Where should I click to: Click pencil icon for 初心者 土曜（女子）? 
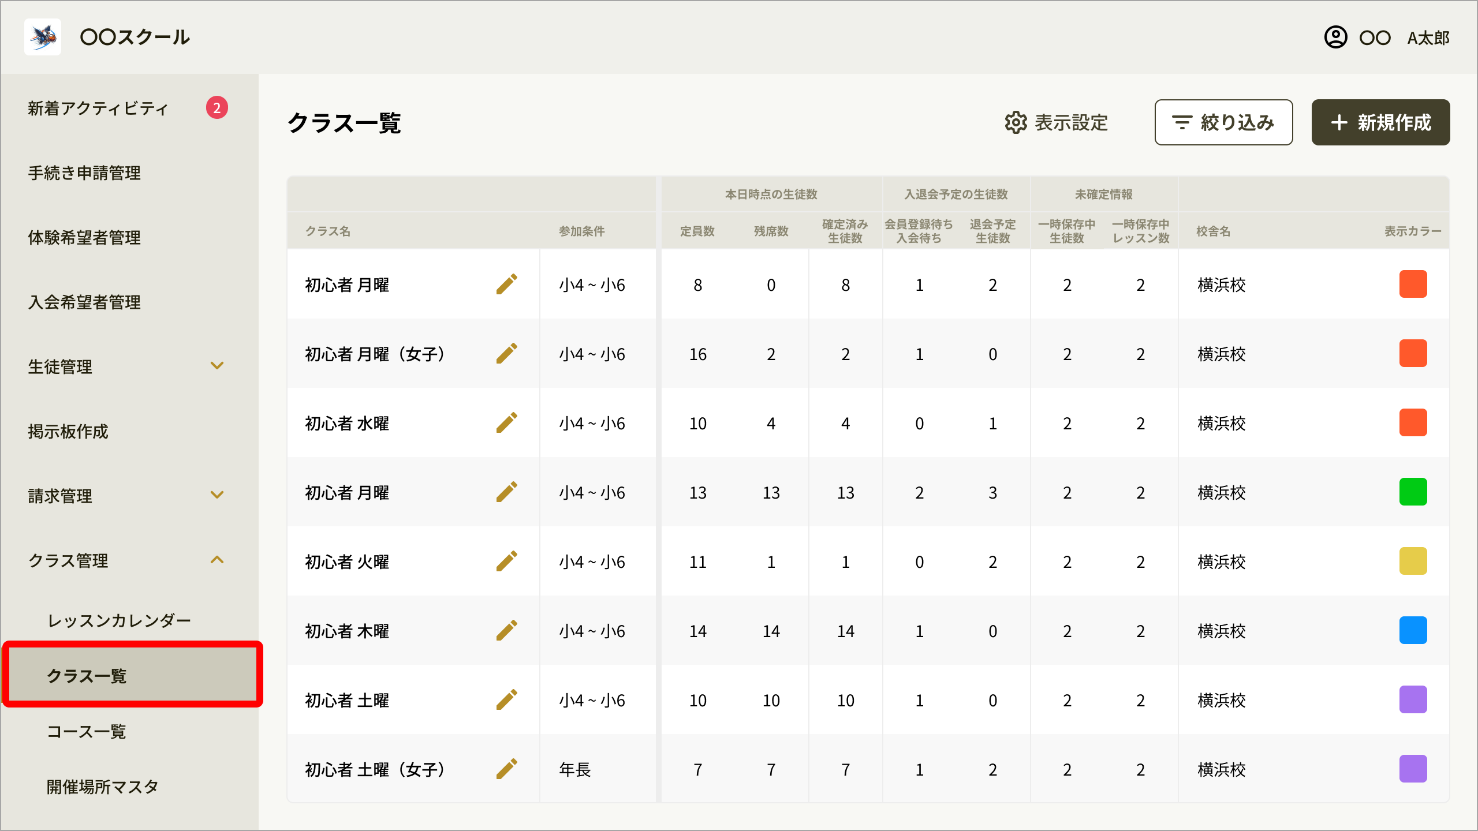pos(506,769)
